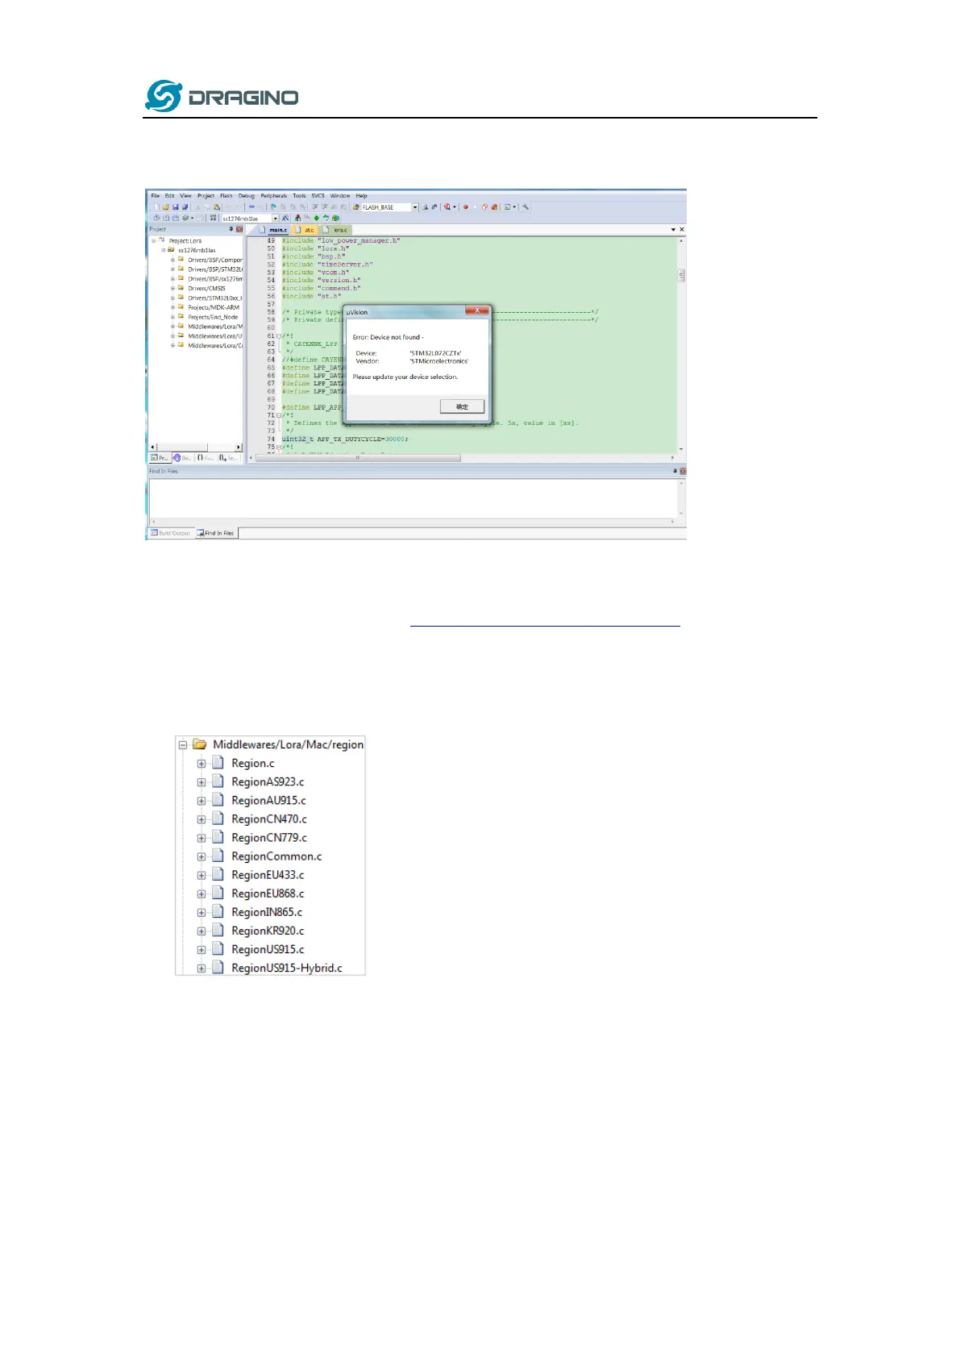Open the sx1276mb1las target dropdown
This screenshot has height=1358, width=960.
tap(275, 219)
